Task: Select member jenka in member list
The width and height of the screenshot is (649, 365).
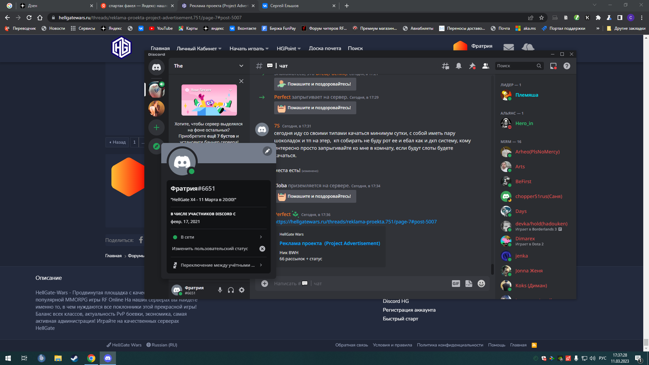Action: click(x=536, y=256)
